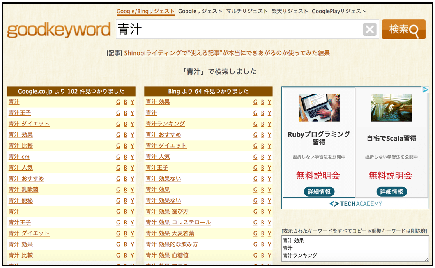Click 青汁 効果 コレステロール keyword link

click(x=179, y=223)
